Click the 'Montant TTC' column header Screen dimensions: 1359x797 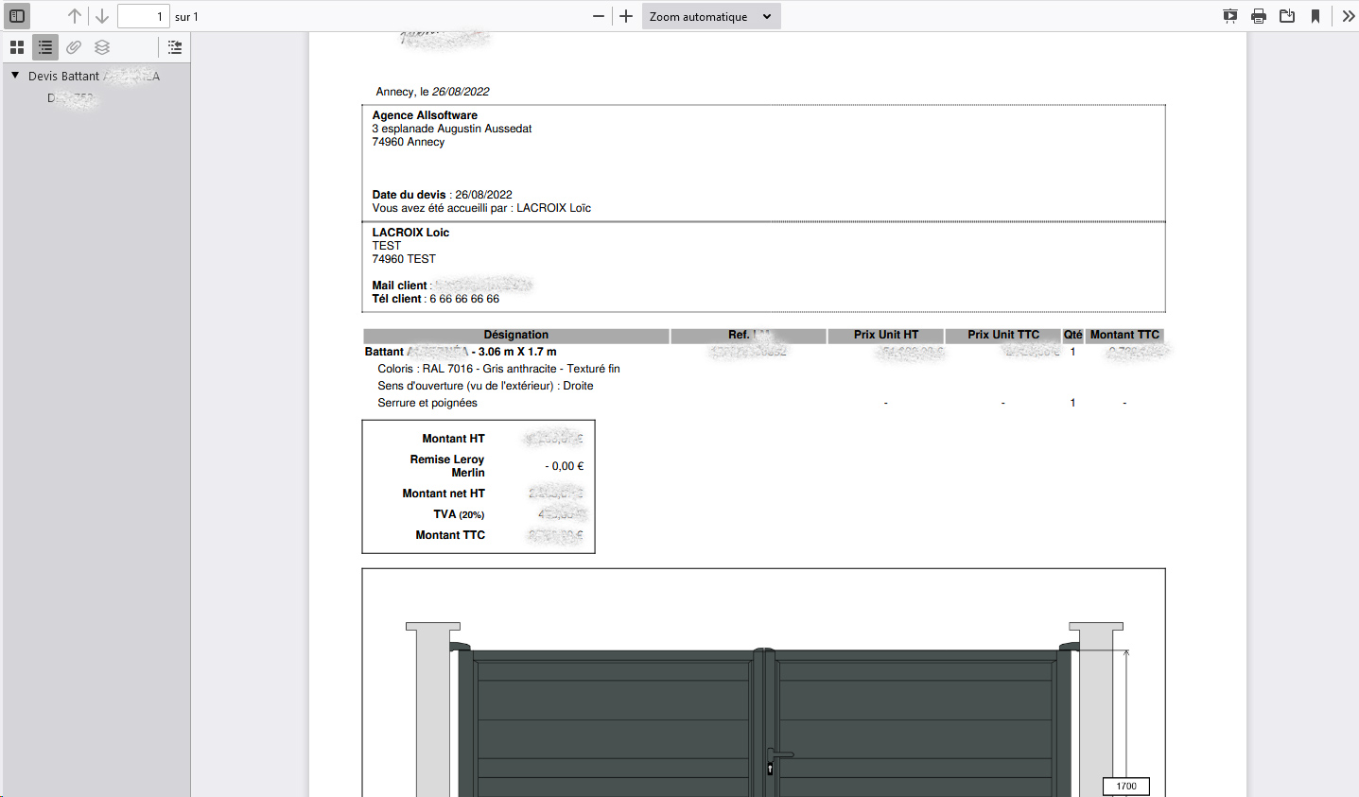(x=1124, y=335)
